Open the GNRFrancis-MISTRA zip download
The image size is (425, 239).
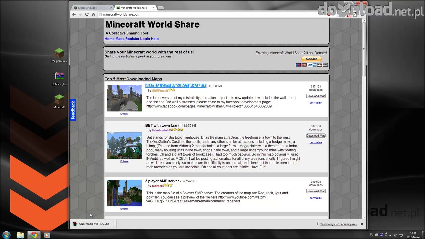click(x=92, y=224)
